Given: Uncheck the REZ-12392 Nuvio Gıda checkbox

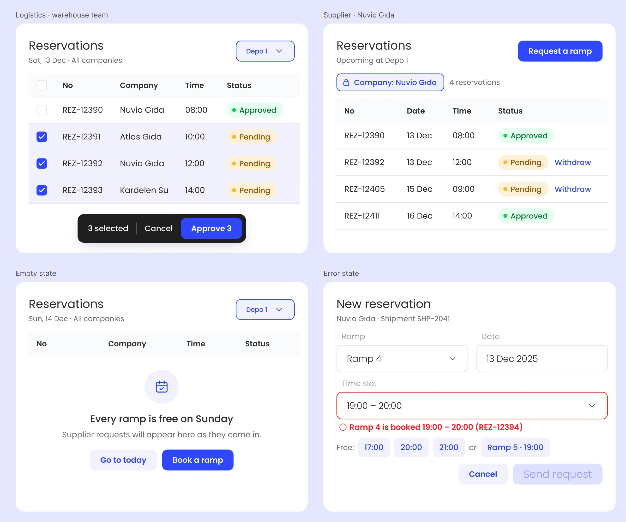Looking at the screenshot, I should click(42, 163).
